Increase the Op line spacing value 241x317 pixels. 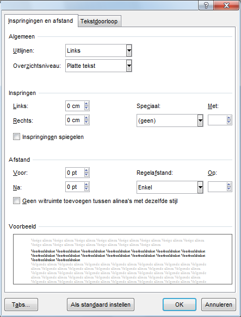pos(229,185)
